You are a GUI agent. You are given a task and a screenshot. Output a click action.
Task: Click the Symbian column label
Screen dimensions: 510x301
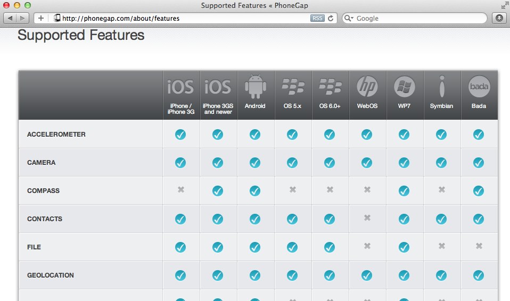(x=441, y=106)
